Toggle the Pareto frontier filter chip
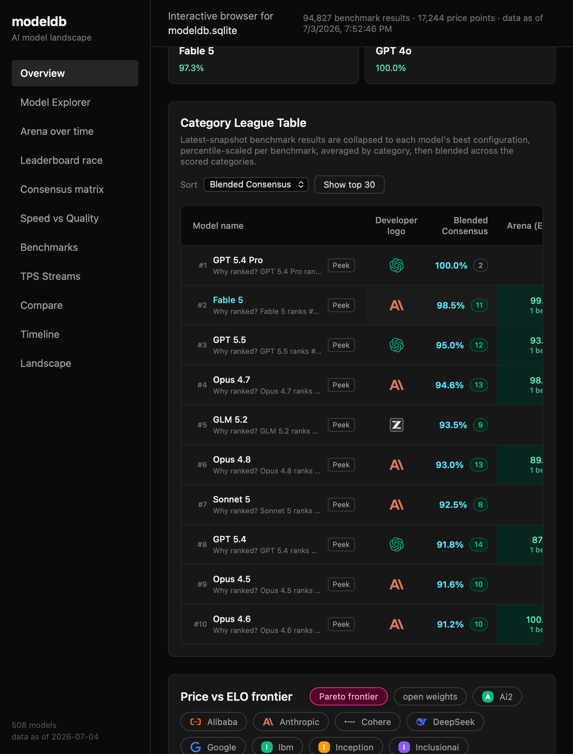 click(x=348, y=696)
